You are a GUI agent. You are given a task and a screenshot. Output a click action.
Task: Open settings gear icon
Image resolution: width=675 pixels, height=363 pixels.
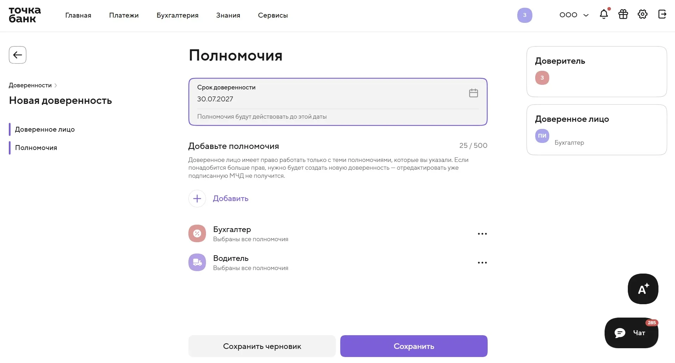point(643,14)
